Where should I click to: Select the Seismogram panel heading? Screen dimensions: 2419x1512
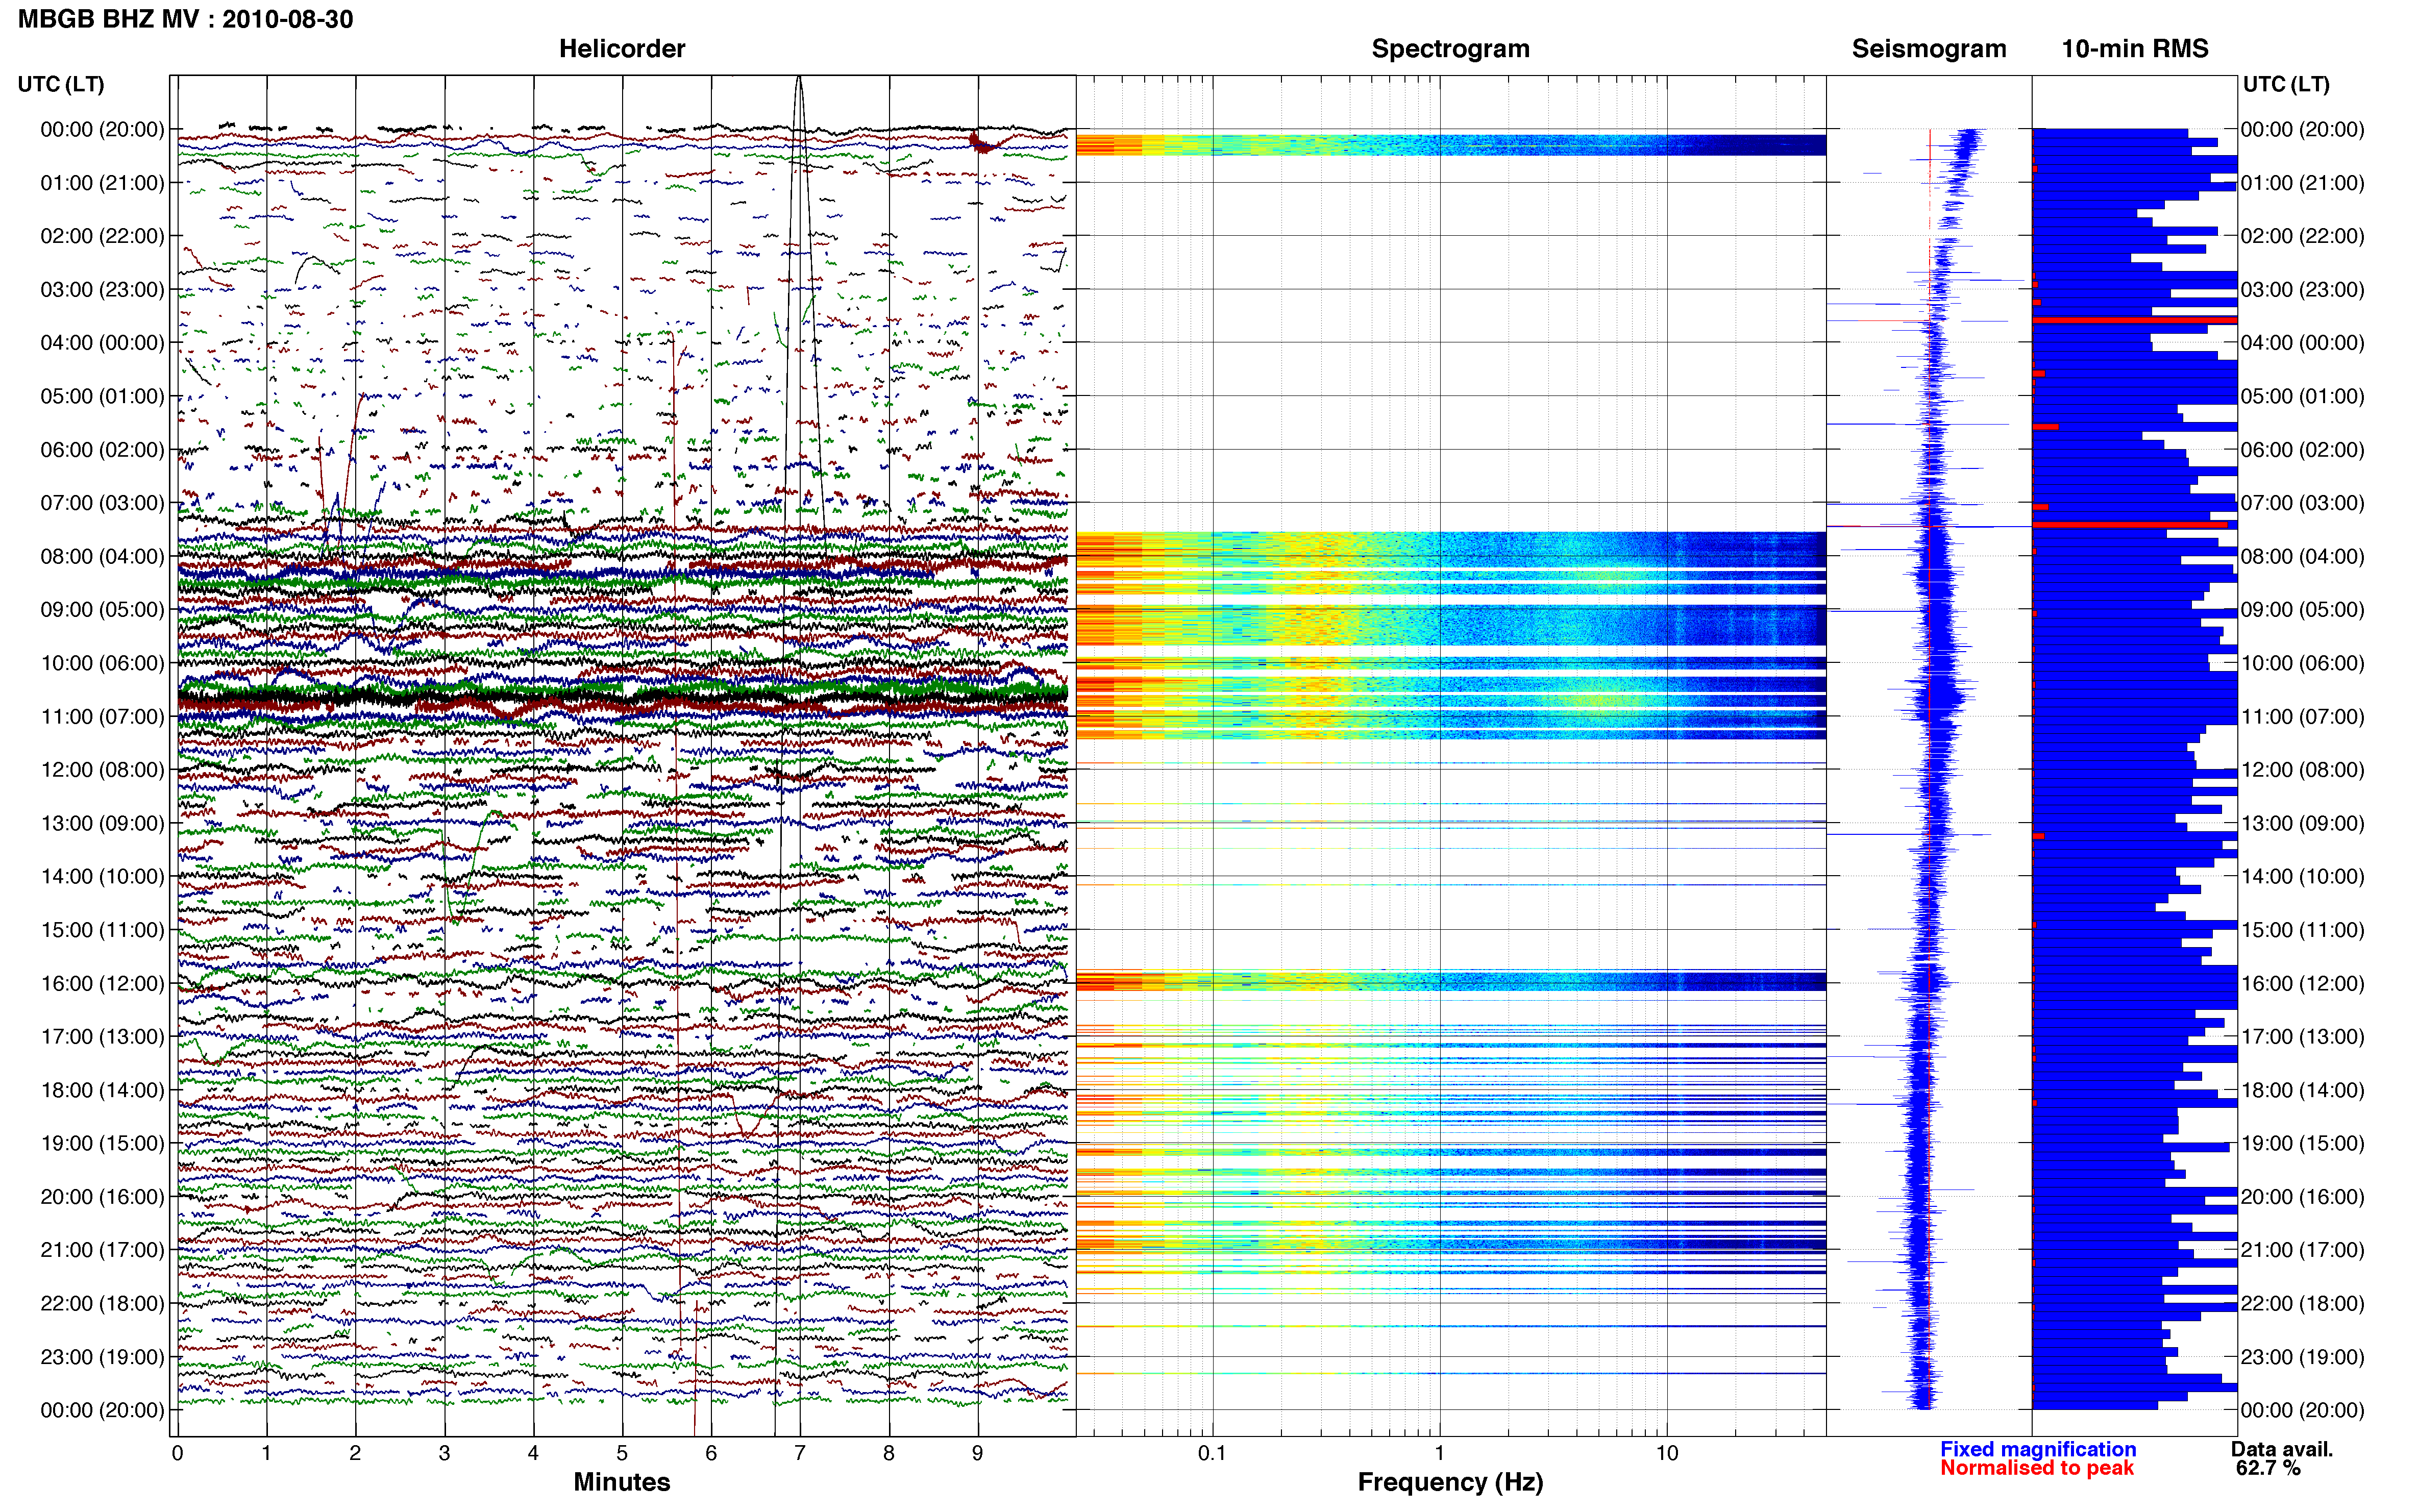(x=1929, y=48)
